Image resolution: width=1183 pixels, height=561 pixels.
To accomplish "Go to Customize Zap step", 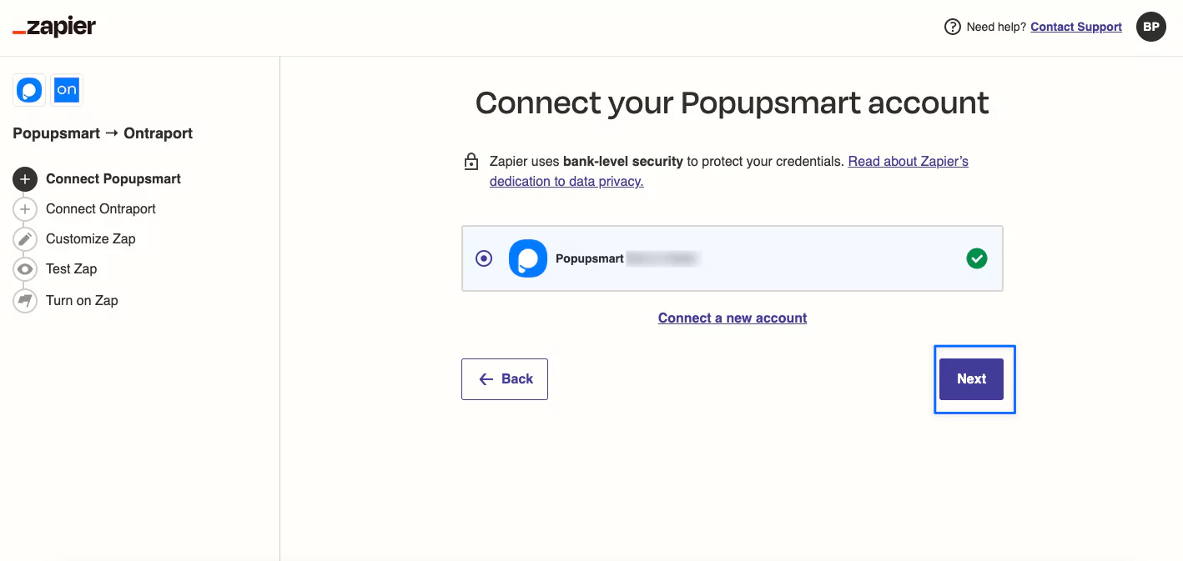I will (x=91, y=239).
